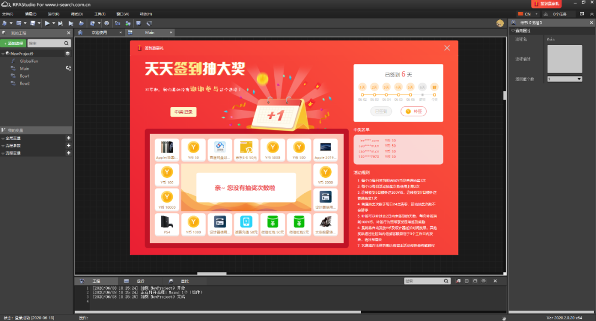Open the 文件(F) menu
The width and height of the screenshot is (596, 321).
(8, 14)
